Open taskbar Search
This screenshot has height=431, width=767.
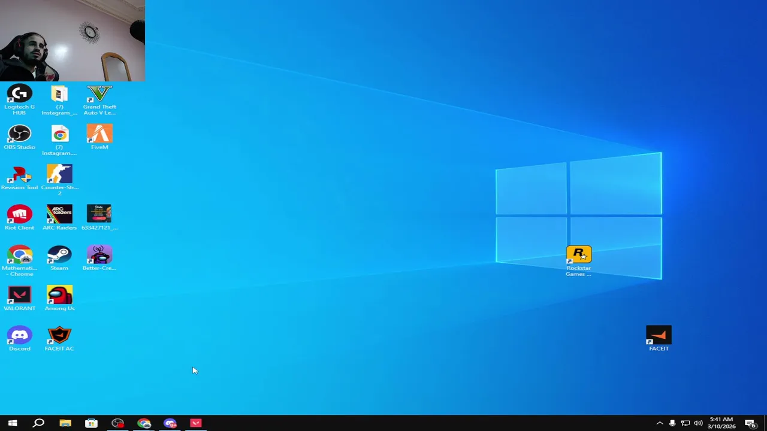38,423
